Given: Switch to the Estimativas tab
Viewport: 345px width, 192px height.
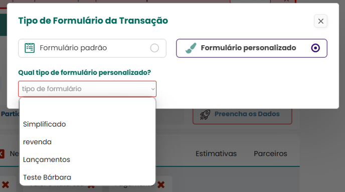Looking at the screenshot, I should click(216, 154).
